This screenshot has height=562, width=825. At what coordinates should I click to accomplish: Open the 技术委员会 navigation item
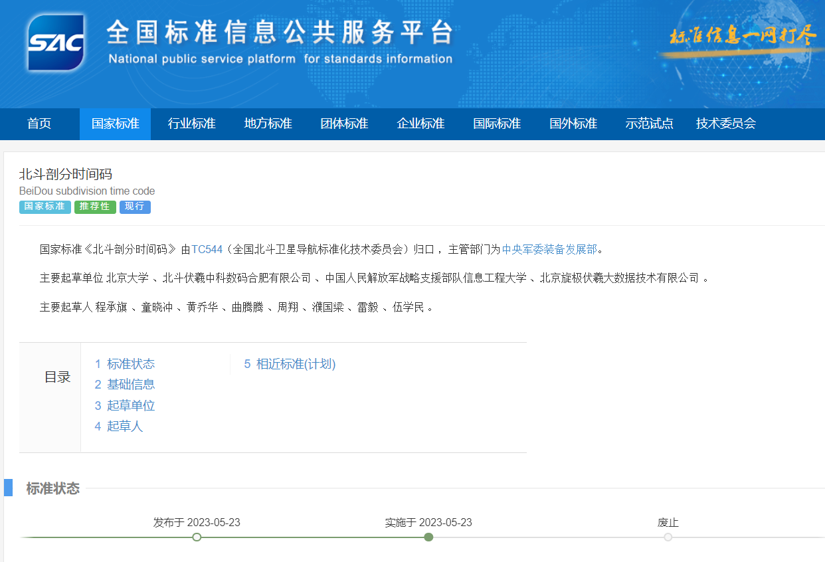coord(725,124)
